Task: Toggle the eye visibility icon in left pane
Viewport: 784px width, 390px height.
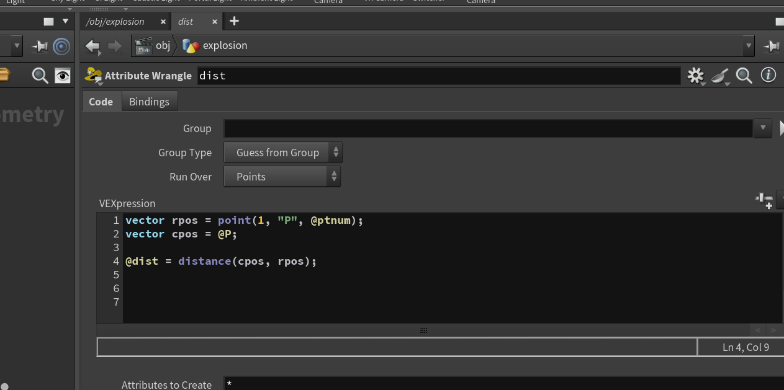Action: click(63, 76)
